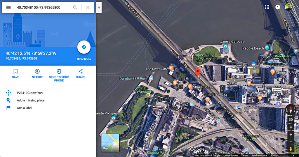Collapse the side panel arrow

point(99,8)
